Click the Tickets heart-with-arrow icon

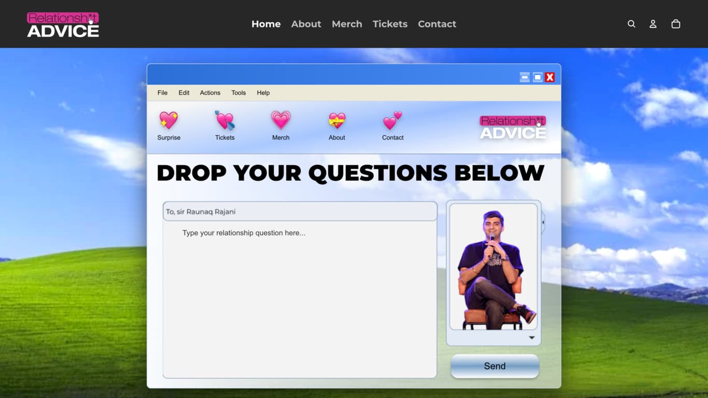[225, 120]
